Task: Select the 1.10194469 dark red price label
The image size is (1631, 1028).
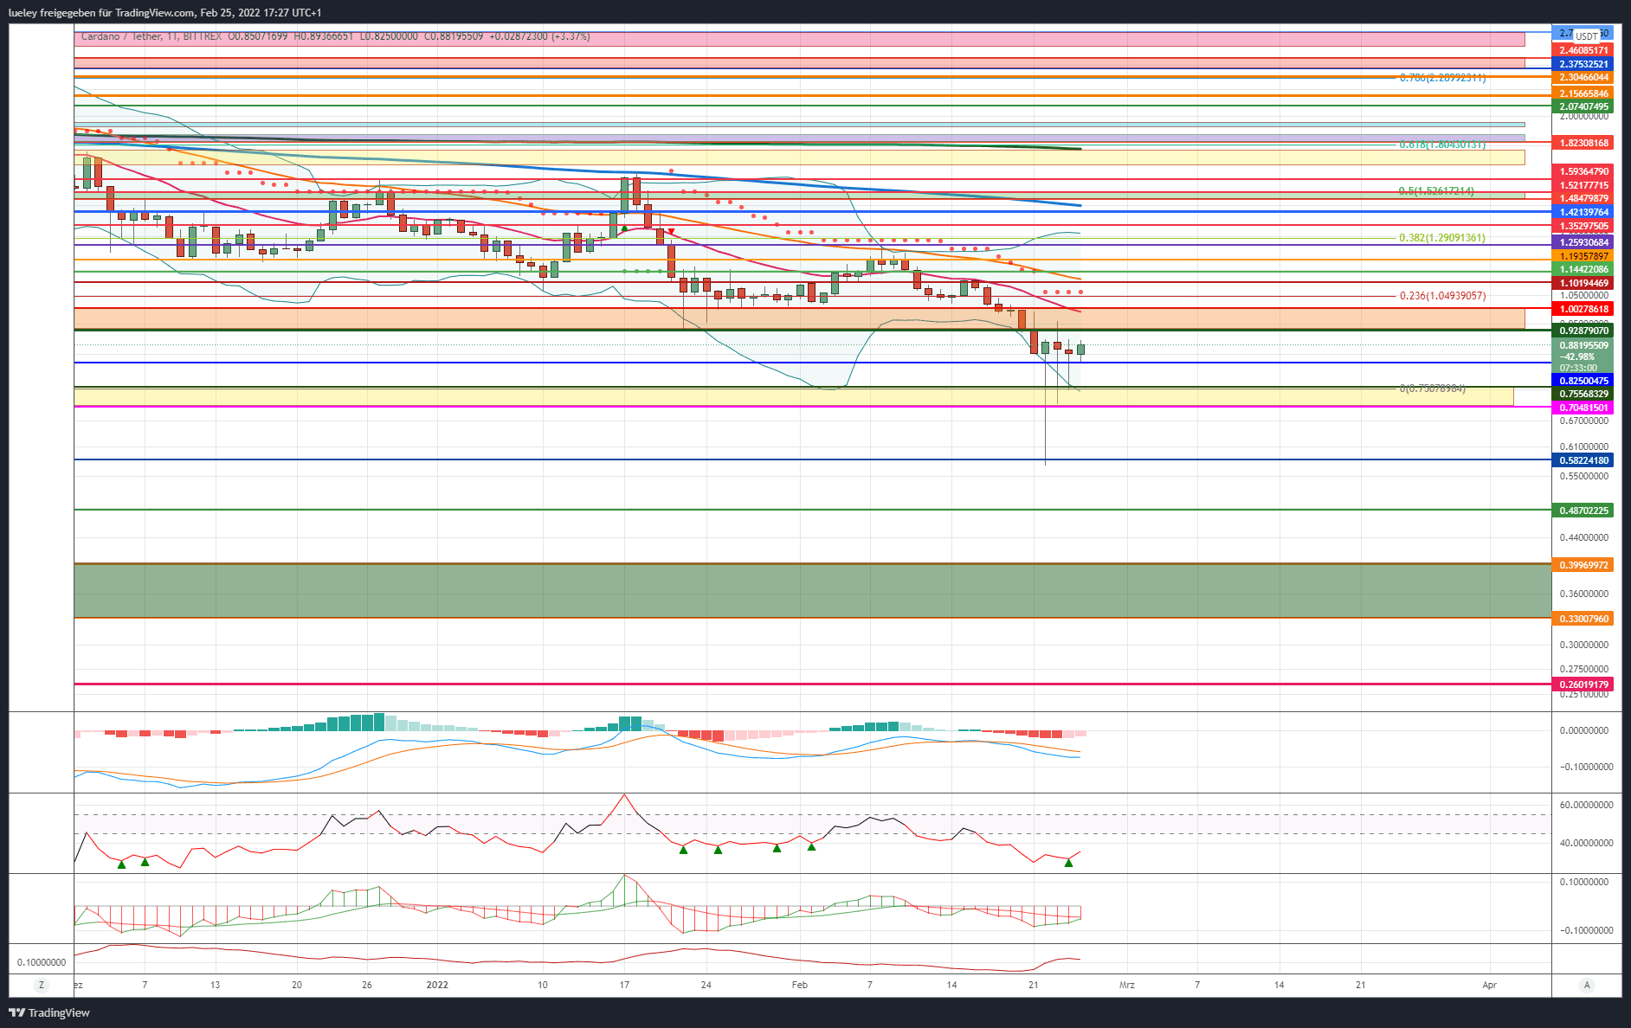Action: click(1583, 283)
